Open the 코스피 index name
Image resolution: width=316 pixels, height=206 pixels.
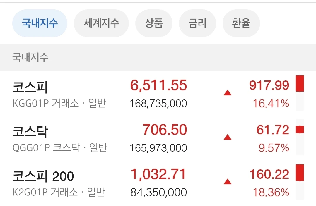(x=30, y=87)
